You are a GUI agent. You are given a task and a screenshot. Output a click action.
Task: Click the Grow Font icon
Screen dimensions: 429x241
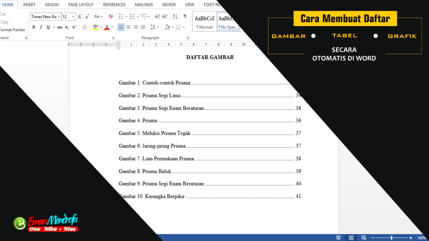tap(79, 17)
